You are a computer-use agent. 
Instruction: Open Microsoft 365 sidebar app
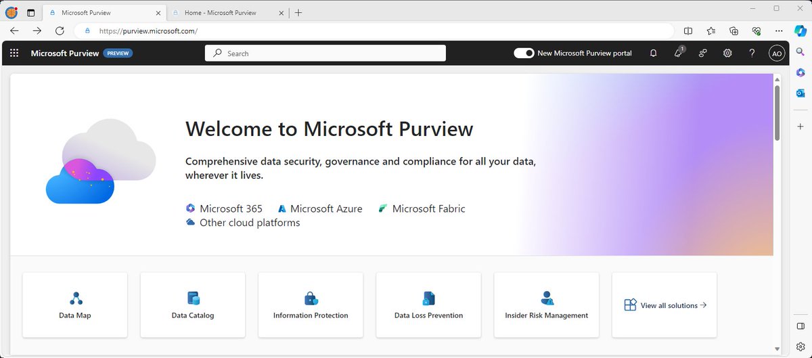pyautogui.click(x=800, y=72)
